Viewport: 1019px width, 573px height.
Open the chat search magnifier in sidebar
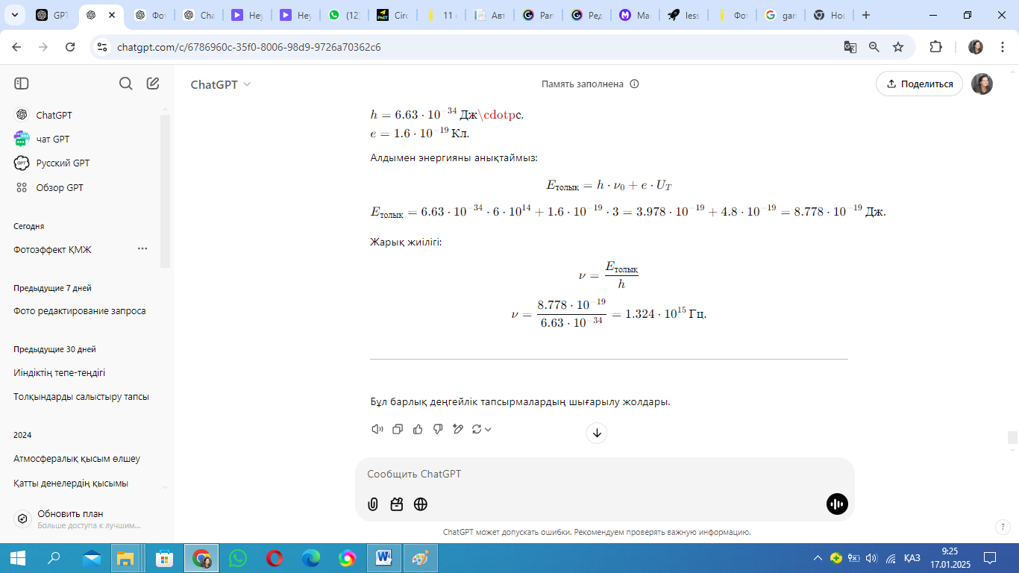pyautogui.click(x=125, y=84)
